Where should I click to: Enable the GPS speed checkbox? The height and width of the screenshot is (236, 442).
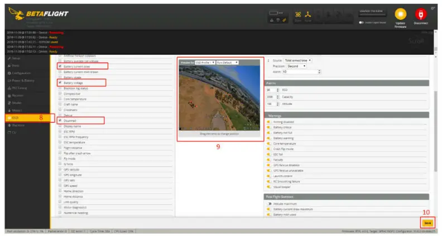tap(60, 186)
